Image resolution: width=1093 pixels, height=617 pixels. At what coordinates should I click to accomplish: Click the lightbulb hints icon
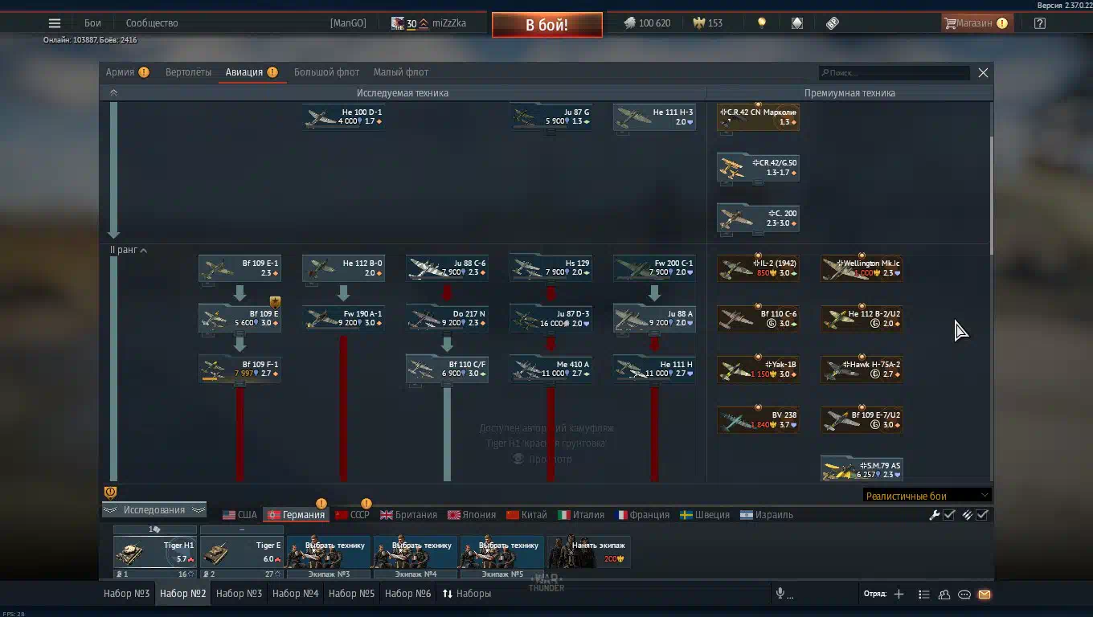tap(762, 23)
